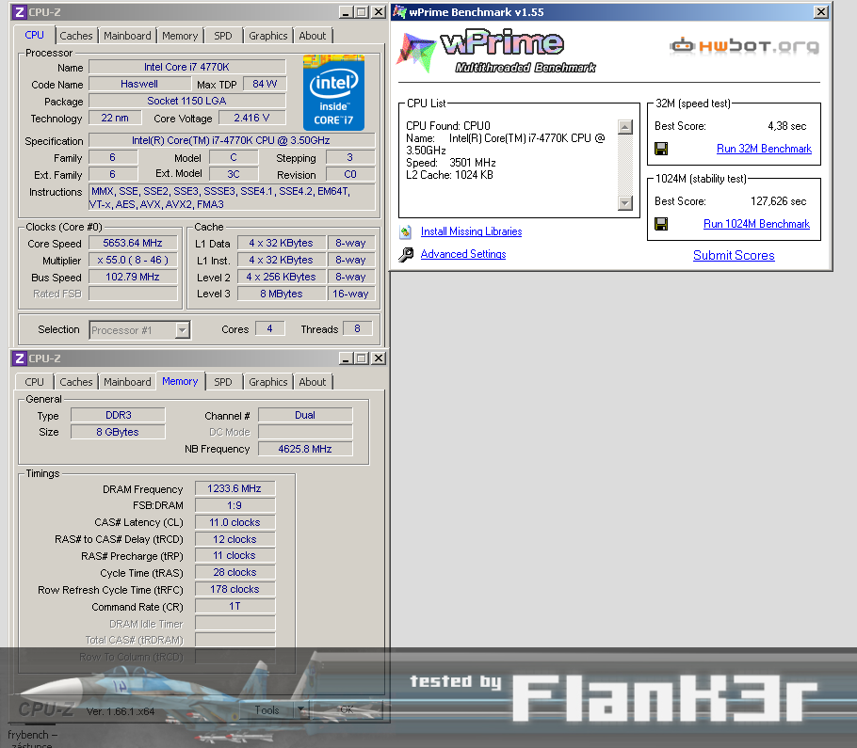Click the Row Refresh Cycle Time 178 clocks
The image size is (857, 748).
tap(234, 590)
